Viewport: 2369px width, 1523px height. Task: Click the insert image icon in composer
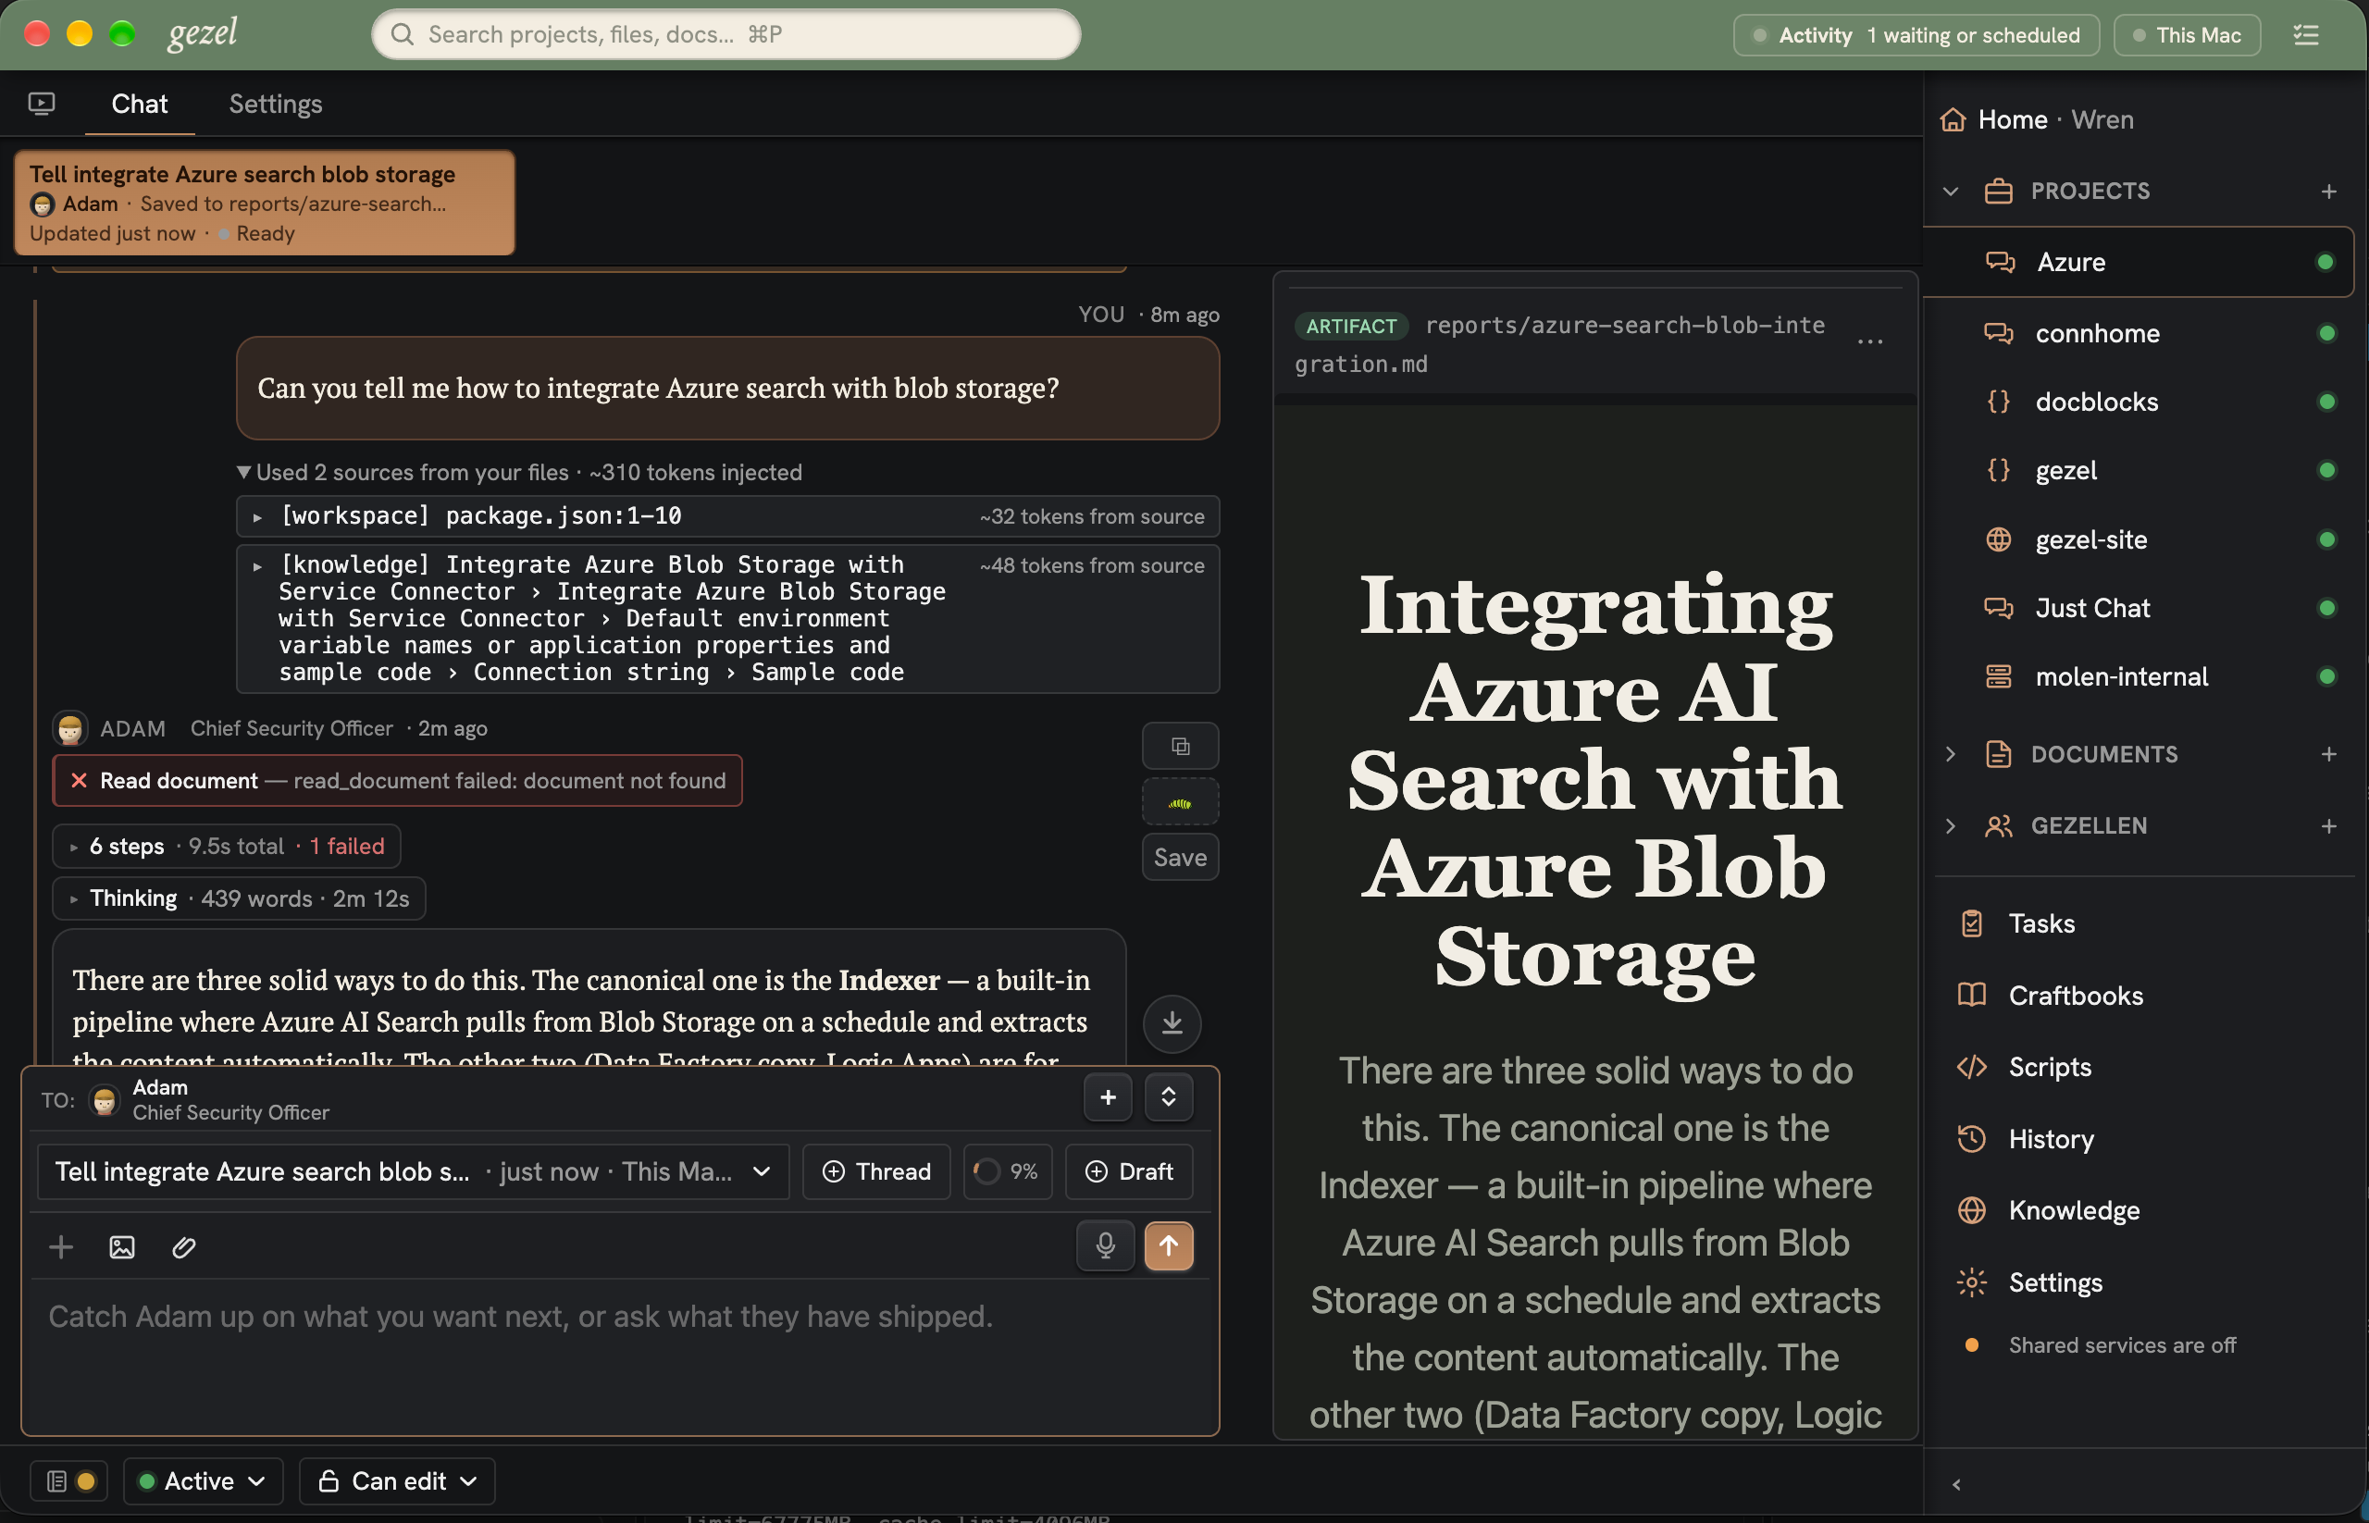pos(121,1247)
